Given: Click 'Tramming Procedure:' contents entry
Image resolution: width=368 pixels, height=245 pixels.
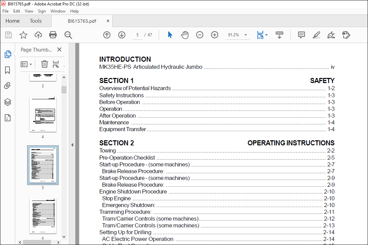Looking at the screenshot, I should 217,212.
